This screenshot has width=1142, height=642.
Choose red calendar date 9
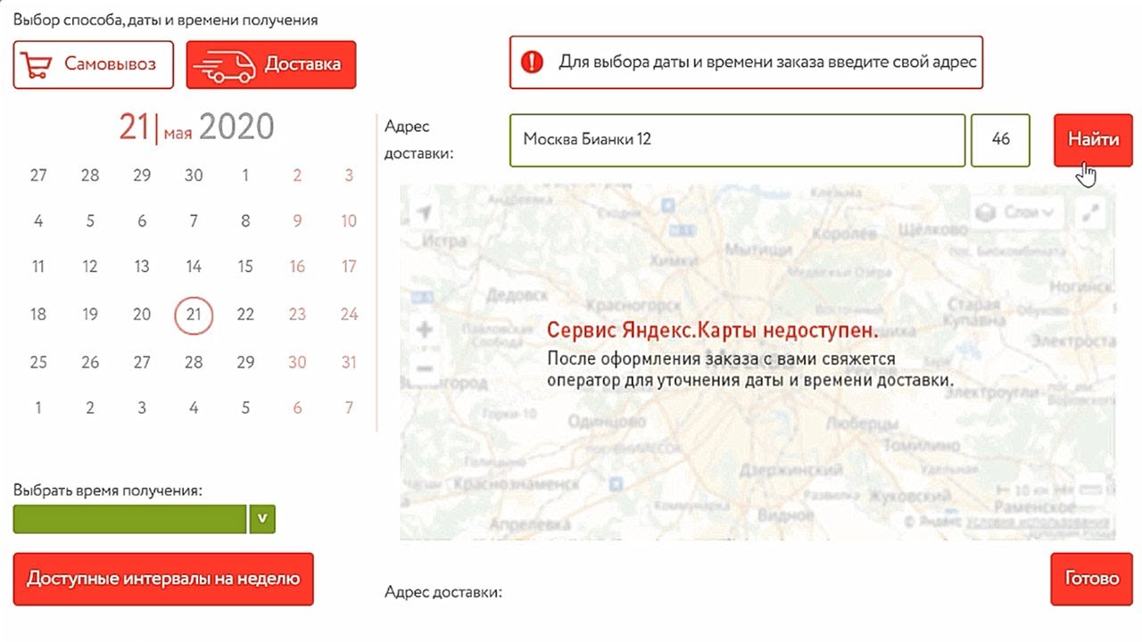(x=297, y=221)
